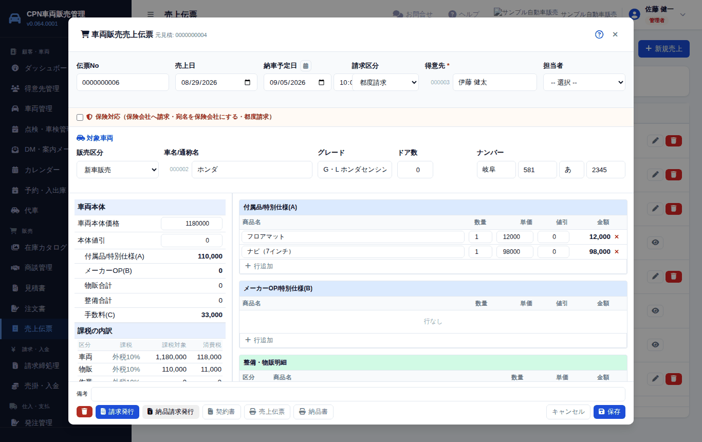Open 代車 in sidebar menu
The width and height of the screenshot is (702, 442).
pos(31,210)
